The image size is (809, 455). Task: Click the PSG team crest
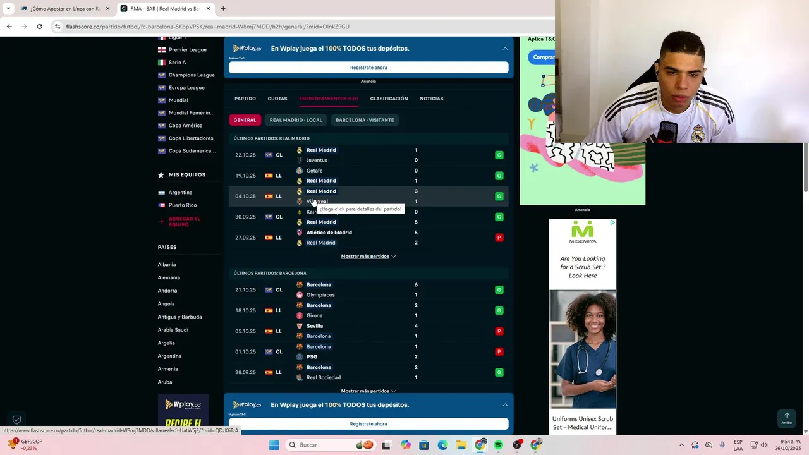(300, 357)
